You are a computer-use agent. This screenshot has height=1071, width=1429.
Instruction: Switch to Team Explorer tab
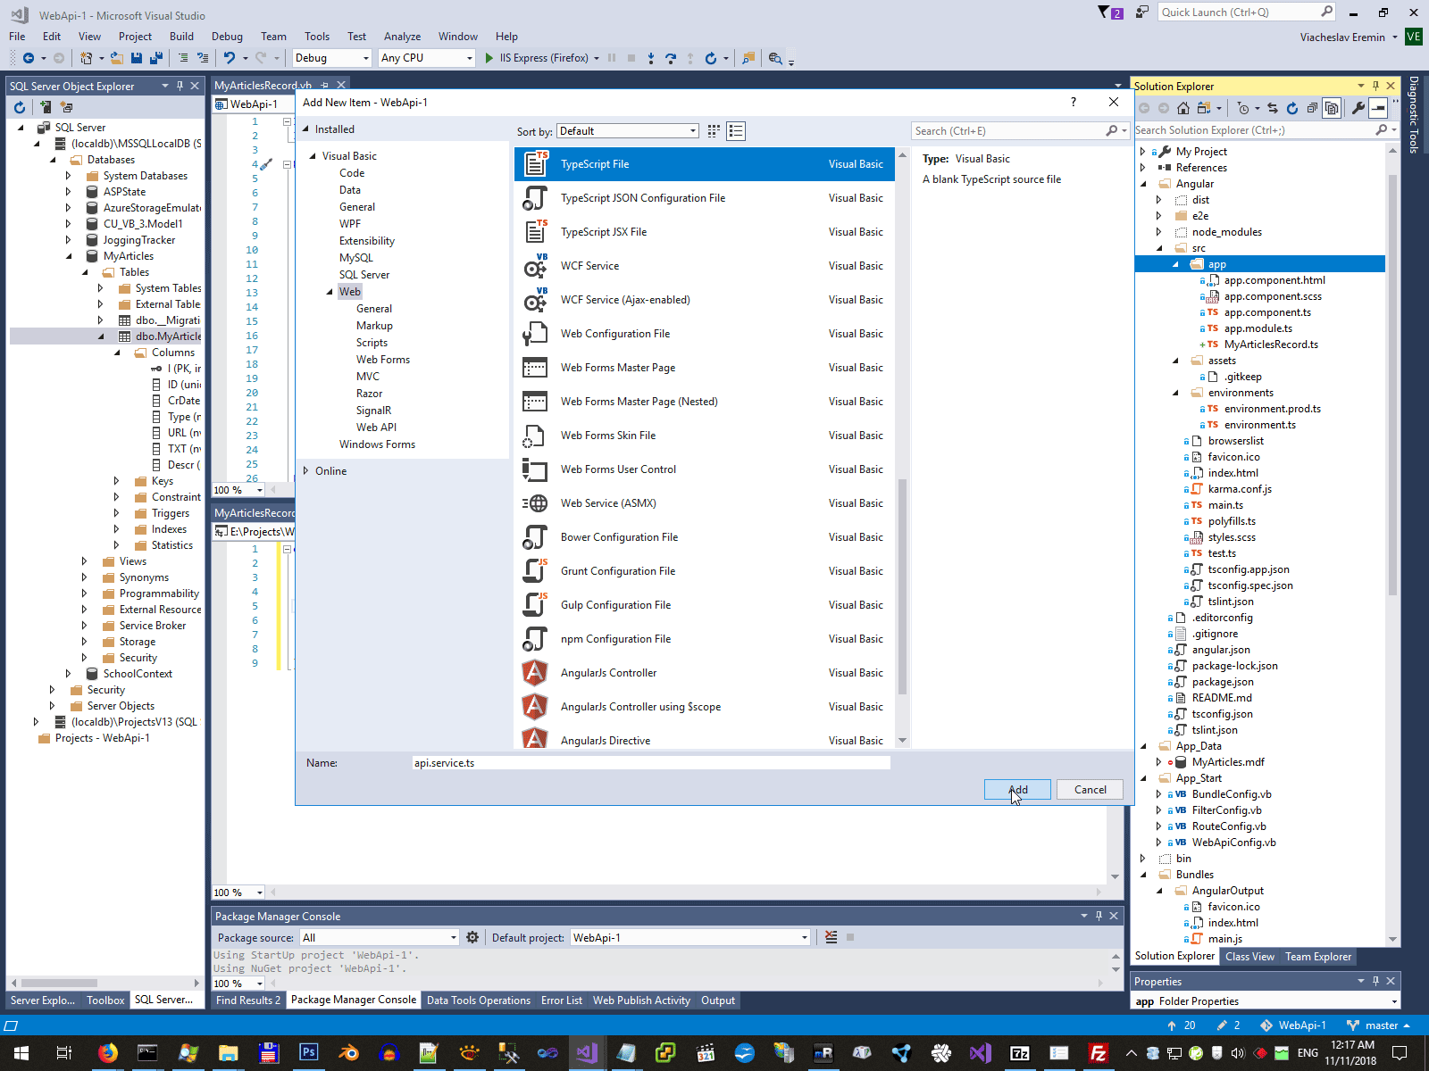[x=1318, y=957]
